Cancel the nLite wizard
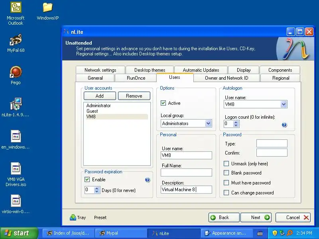 point(293,217)
